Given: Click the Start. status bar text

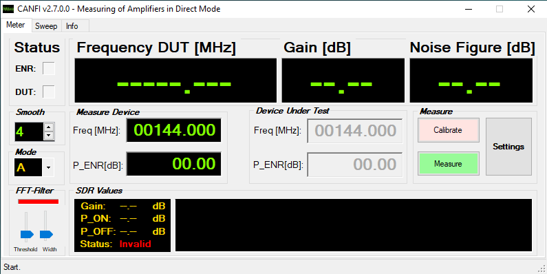Looking at the screenshot, I should 12,267.
